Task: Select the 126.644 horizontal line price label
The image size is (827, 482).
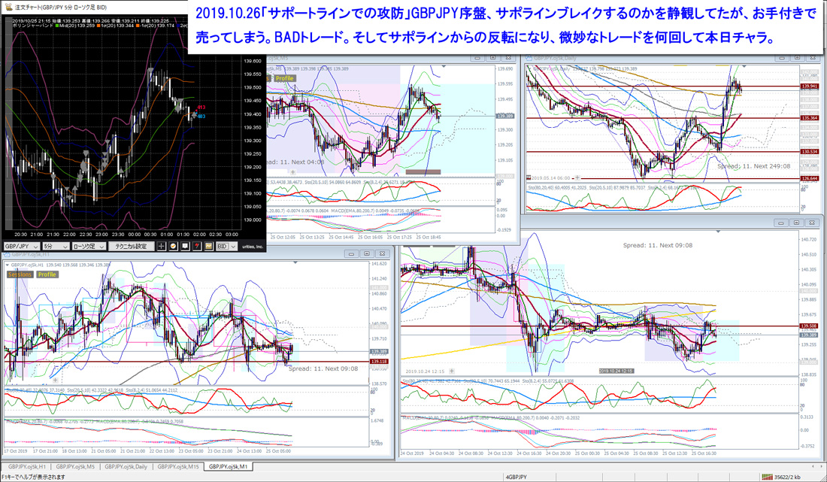Action: tap(809, 179)
